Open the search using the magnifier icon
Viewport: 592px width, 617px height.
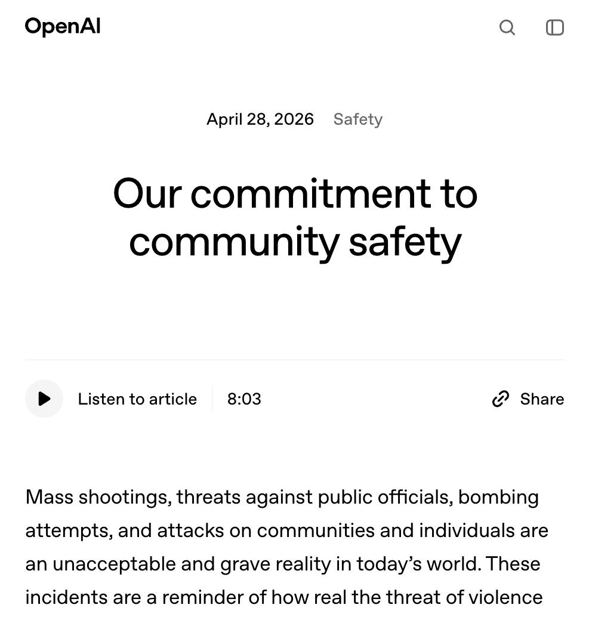[x=507, y=27]
